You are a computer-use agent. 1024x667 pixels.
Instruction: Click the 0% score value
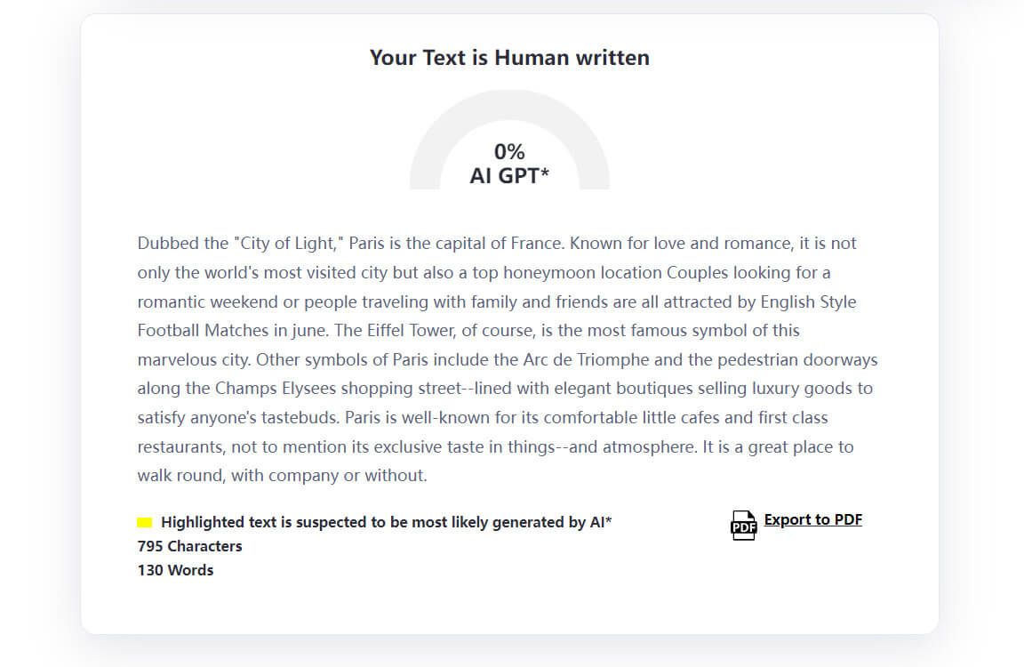[x=509, y=152]
